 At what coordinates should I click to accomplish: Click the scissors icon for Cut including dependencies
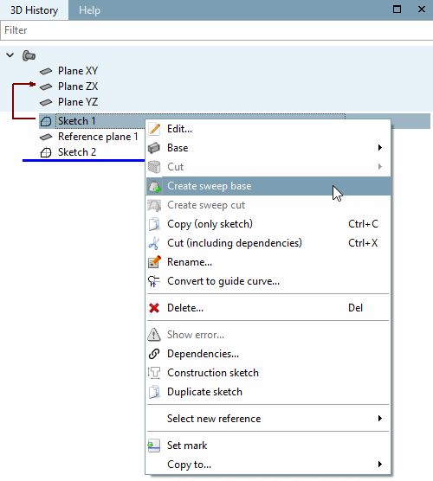point(154,243)
